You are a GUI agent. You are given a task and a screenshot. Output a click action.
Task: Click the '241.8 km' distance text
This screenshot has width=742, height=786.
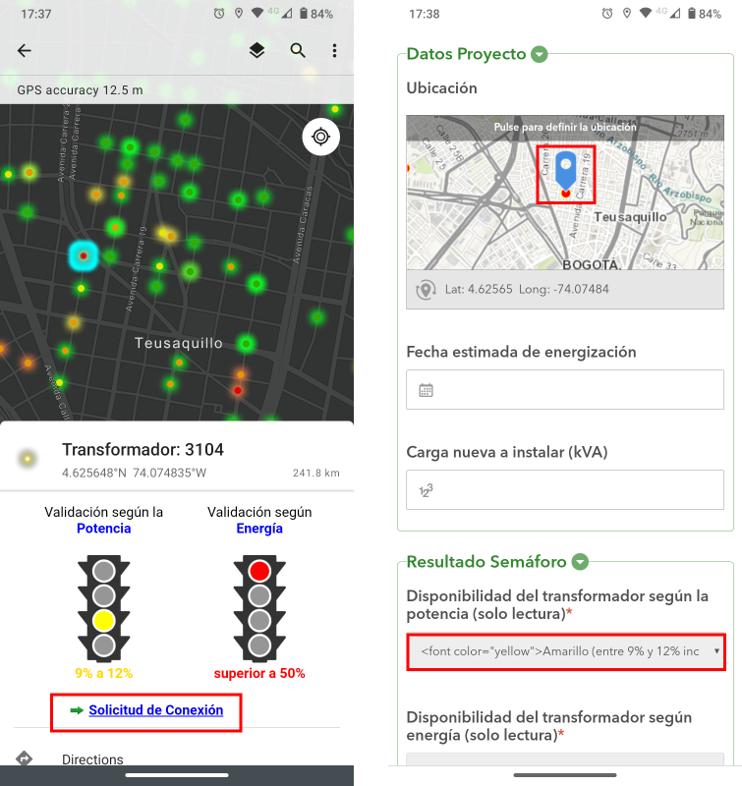[x=316, y=473]
